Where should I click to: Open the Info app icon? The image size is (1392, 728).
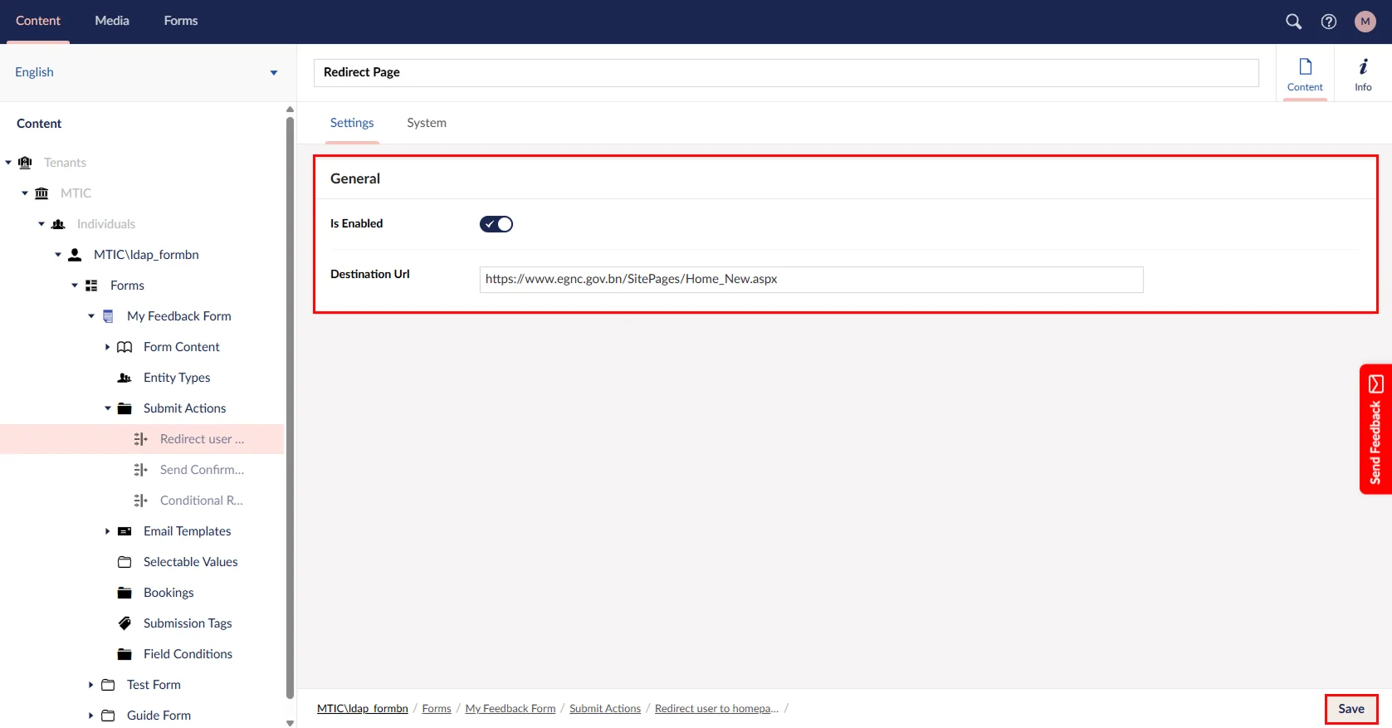click(x=1363, y=74)
